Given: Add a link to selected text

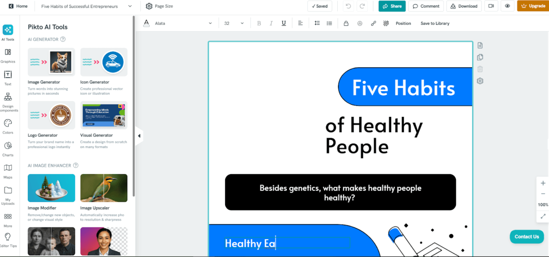Looking at the screenshot, I should [373, 23].
